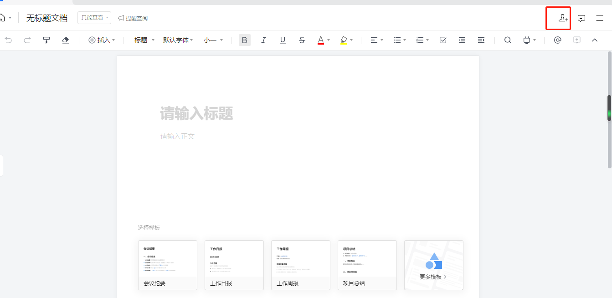Open the highlight color dropdown arrow
612x298 pixels.
coord(351,40)
